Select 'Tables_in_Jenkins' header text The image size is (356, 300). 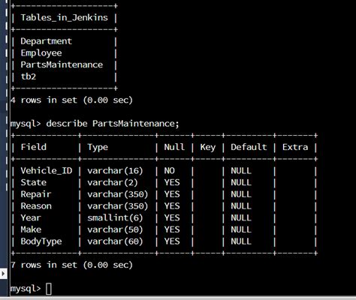click(x=64, y=18)
